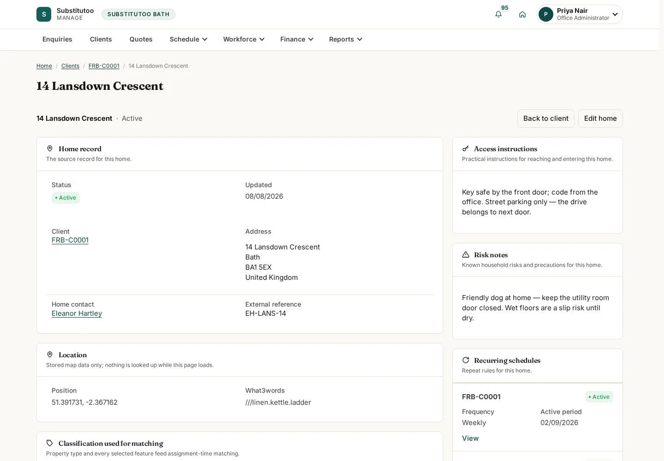The image size is (664, 461).
Task: Open client FRB-C0001 link in Home record
Action: (x=70, y=240)
